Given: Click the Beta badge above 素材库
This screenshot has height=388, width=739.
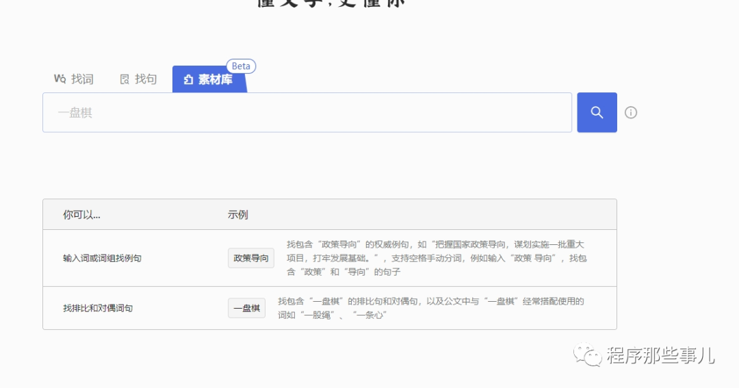Looking at the screenshot, I should [x=241, y=66].
